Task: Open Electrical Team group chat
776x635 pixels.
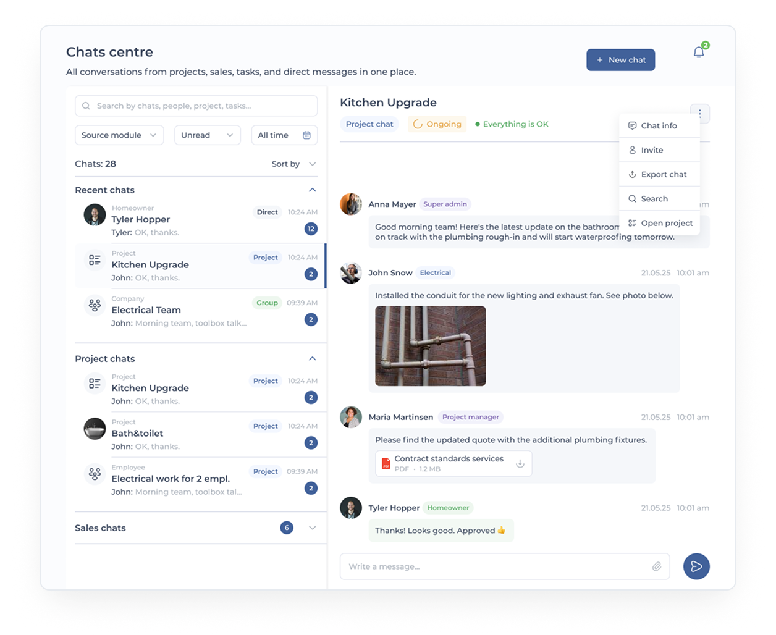Action: [201, 311]
